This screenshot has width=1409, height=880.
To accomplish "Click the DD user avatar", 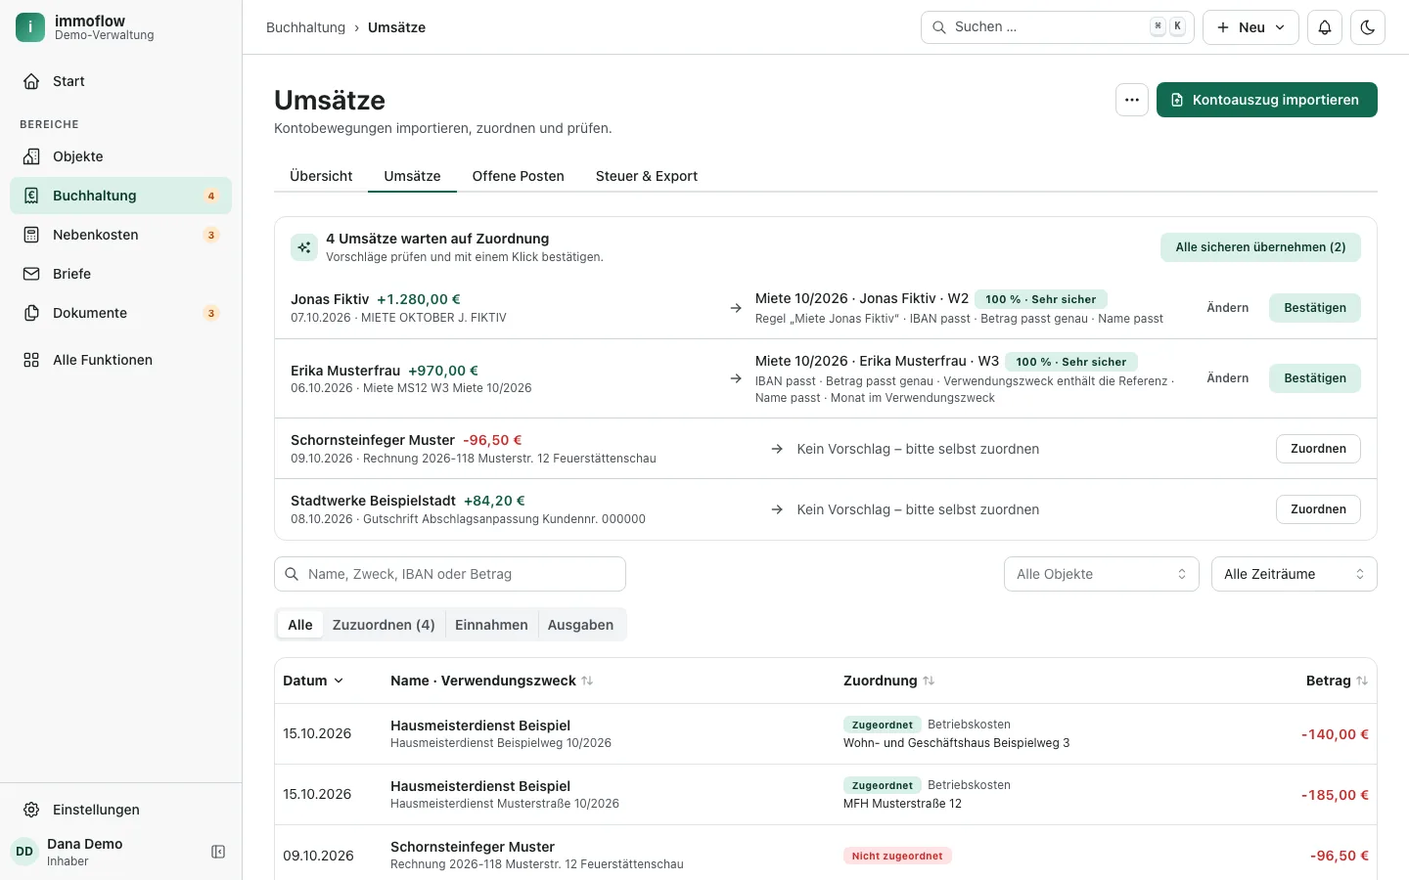I will pyautogui.click(x=24, y=852).
